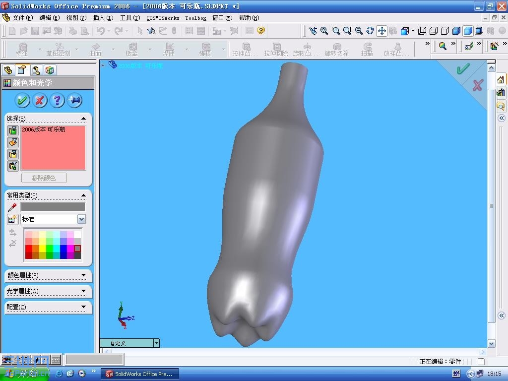
Task: Select the Rotate View tool
Action: coord(370,31)
